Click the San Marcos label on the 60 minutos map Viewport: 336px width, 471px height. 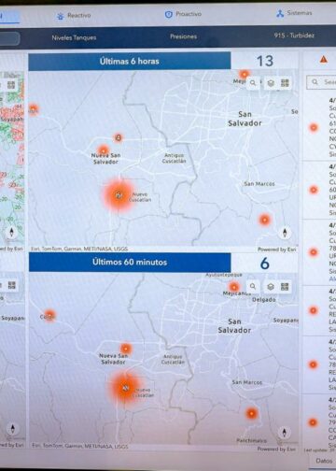(247, 382)
